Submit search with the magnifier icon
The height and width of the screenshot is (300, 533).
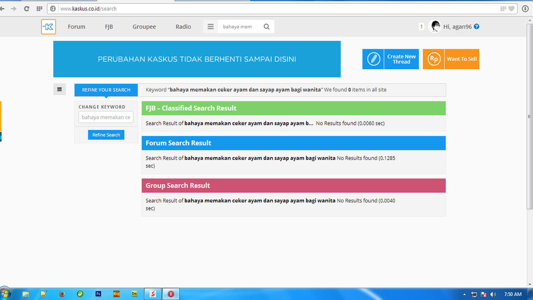click(267, 27)
